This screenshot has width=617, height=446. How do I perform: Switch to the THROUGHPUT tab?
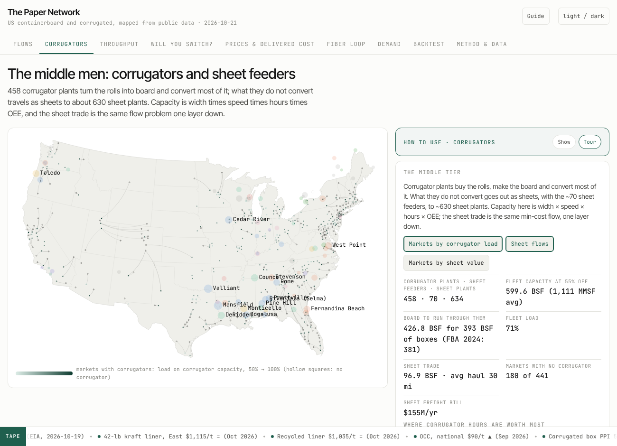click(x=119, y=44)
